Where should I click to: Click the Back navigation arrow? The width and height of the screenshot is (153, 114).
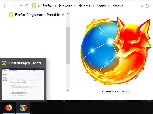[5, 6]
